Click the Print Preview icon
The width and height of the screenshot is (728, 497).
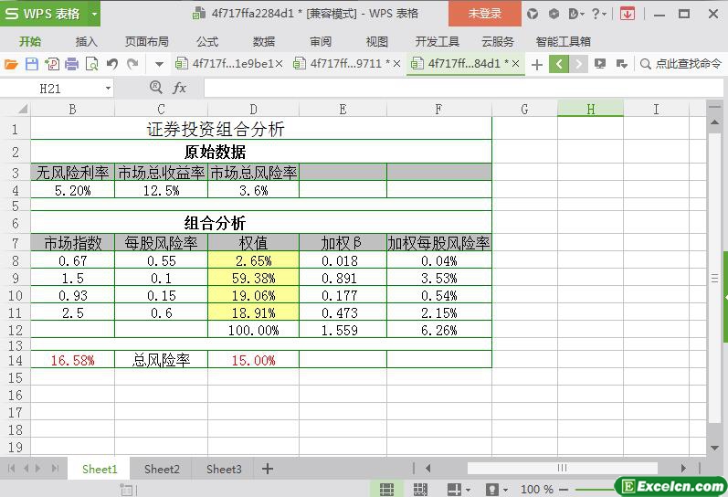coord(91,64)
